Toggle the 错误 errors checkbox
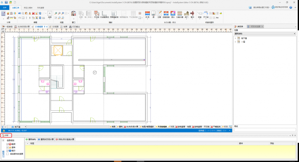 [8, 144]
